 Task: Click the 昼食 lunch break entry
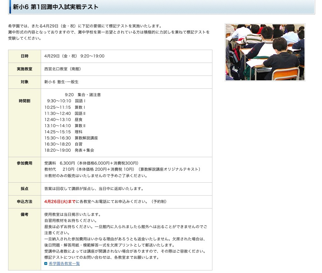(x=79, y=119)
